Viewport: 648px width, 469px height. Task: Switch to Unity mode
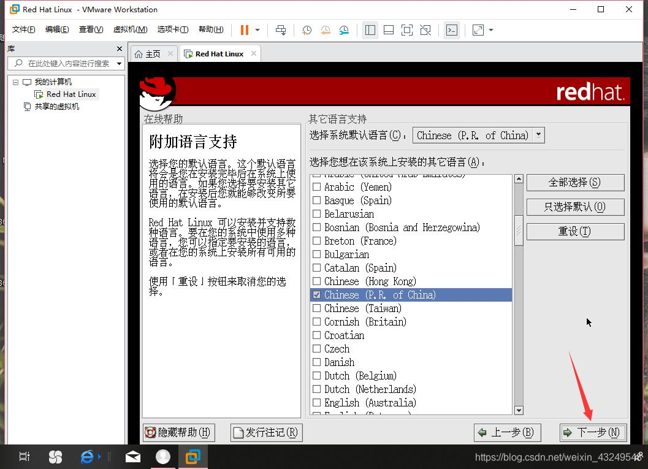(425, 30)
